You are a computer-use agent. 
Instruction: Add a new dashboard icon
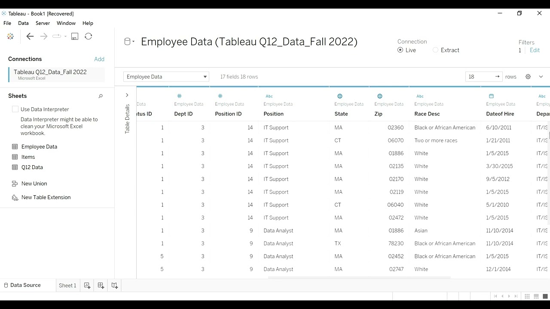tap(101, 285)
